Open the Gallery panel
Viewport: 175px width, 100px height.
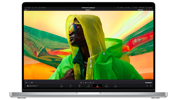28,8
